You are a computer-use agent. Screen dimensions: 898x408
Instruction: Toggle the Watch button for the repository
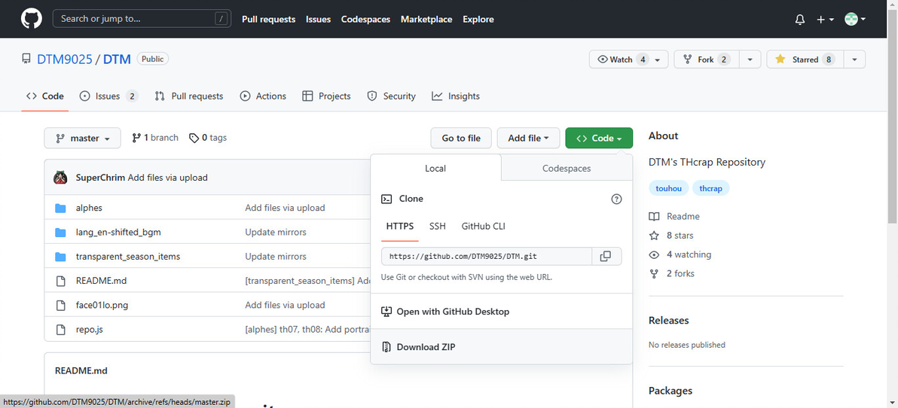point(622,59)
